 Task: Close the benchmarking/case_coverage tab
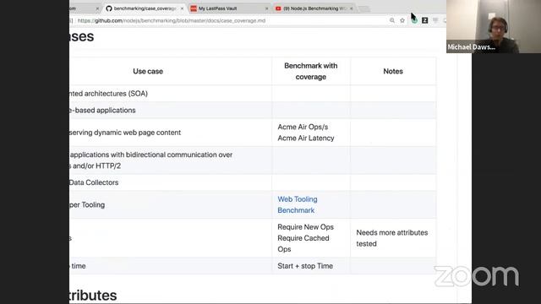coord(183,8)
